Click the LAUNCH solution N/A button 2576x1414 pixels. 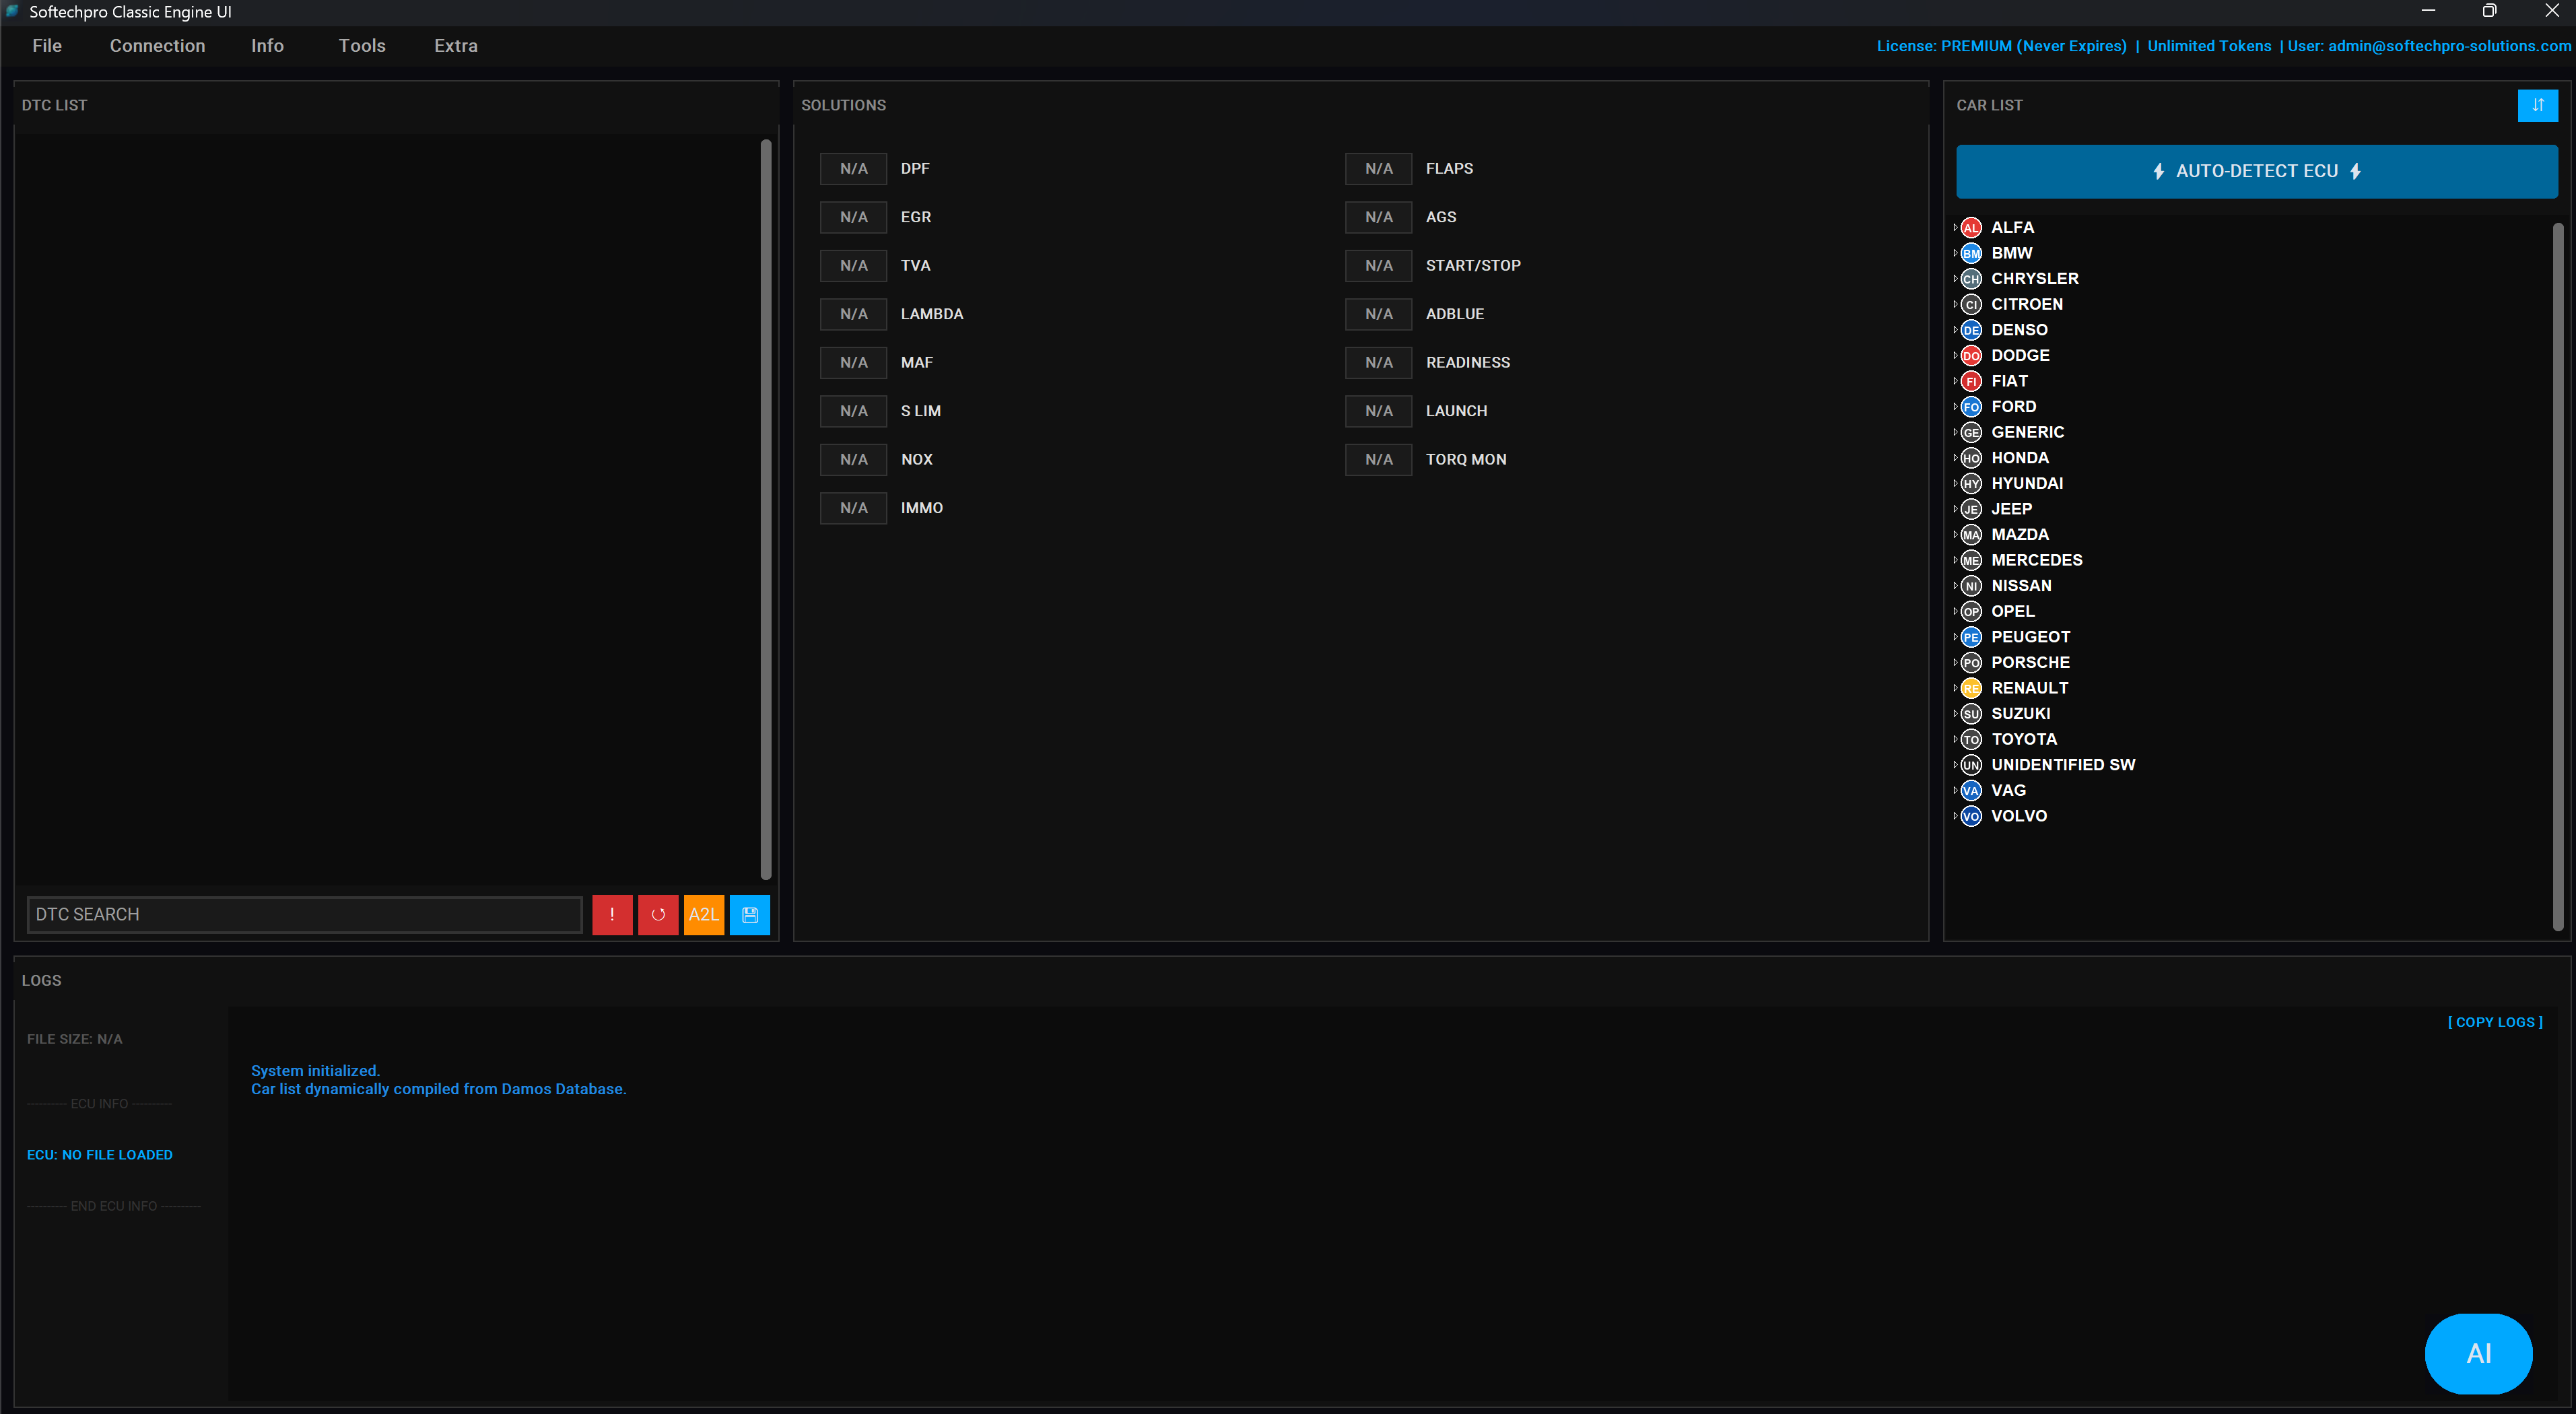(1378, 411)
